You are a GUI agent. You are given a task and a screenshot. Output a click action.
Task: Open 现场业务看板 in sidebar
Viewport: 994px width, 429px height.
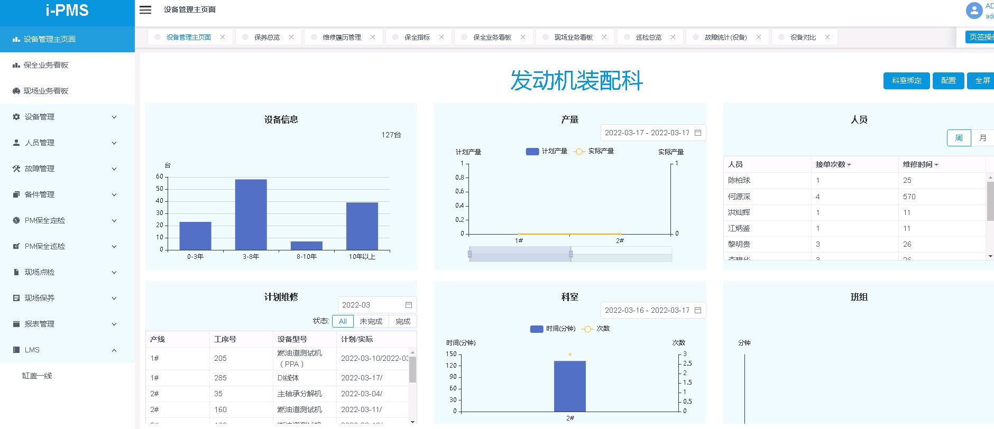click(67, 91)
